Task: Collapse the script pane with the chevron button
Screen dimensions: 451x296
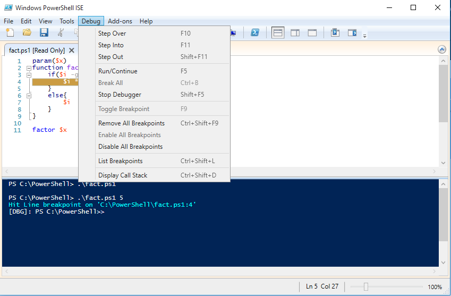Action: click(x=442, y=49)
